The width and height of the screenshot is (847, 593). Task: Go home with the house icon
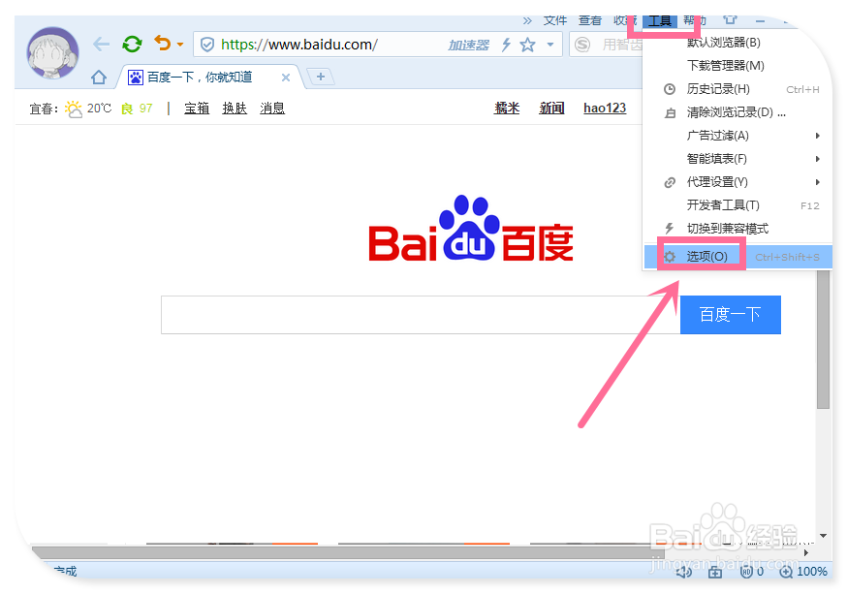pyautogui.click(x=99, y=78)
